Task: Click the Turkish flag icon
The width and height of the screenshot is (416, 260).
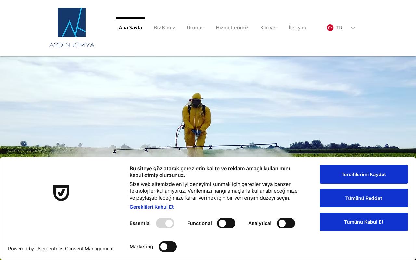Action: [330, 28]
